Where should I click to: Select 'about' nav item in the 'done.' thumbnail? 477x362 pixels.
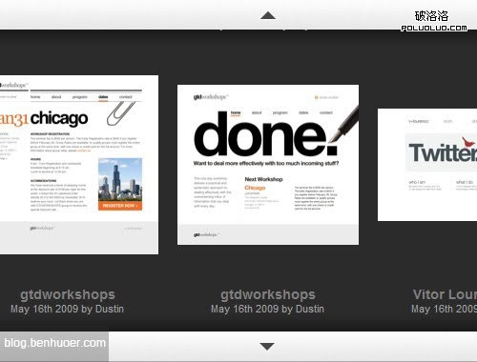(x=257, y=112)
